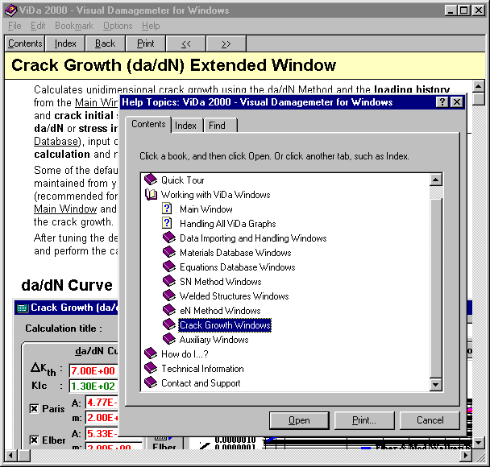Open the Help menu
490x467 pixels.
click(151, 26)
